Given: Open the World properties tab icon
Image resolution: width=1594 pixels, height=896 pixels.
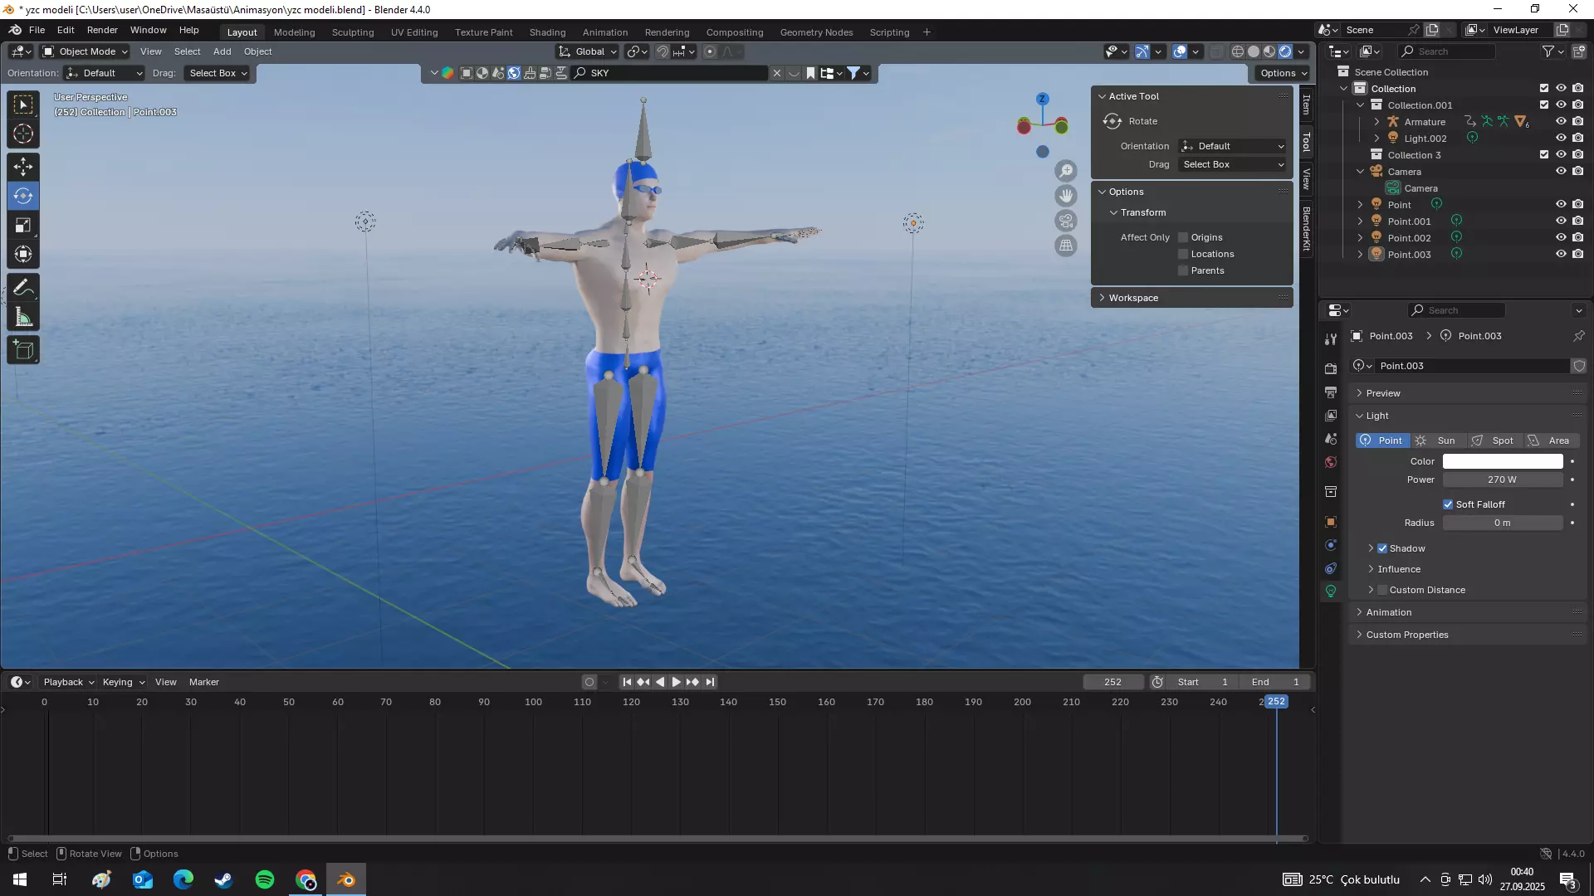Looking at the screenshot, I should (x=1331, y=462).
